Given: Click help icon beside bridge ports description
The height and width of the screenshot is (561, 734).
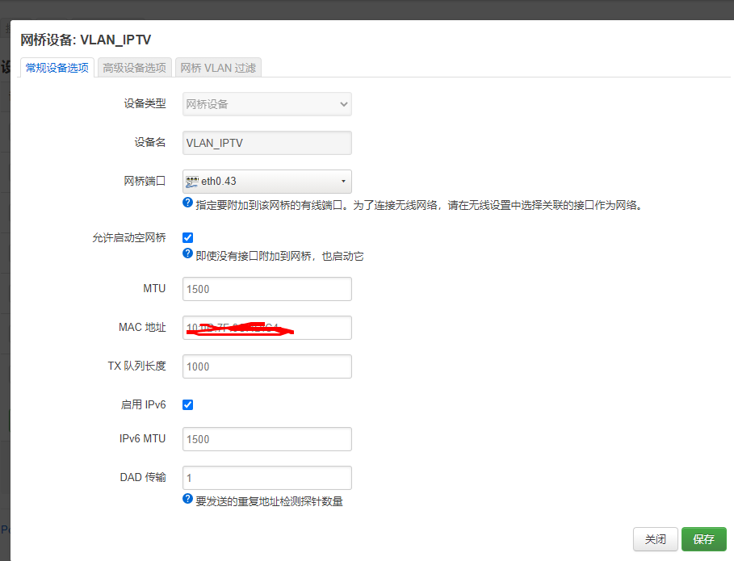Looking at the screenshot, I should [187, 203].
